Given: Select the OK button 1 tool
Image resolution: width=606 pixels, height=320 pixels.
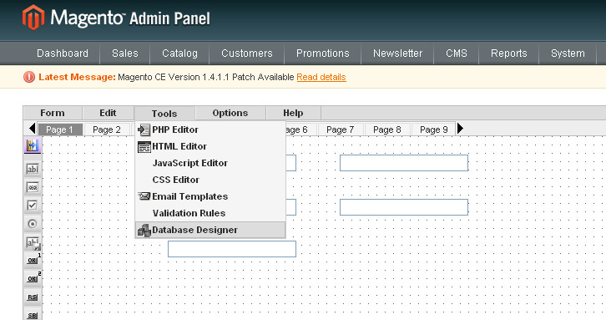Looking at the screenshot, I should coord(33,260).
